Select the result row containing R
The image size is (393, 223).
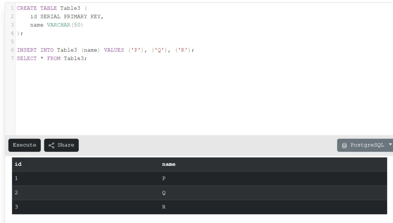coord(131,207)
